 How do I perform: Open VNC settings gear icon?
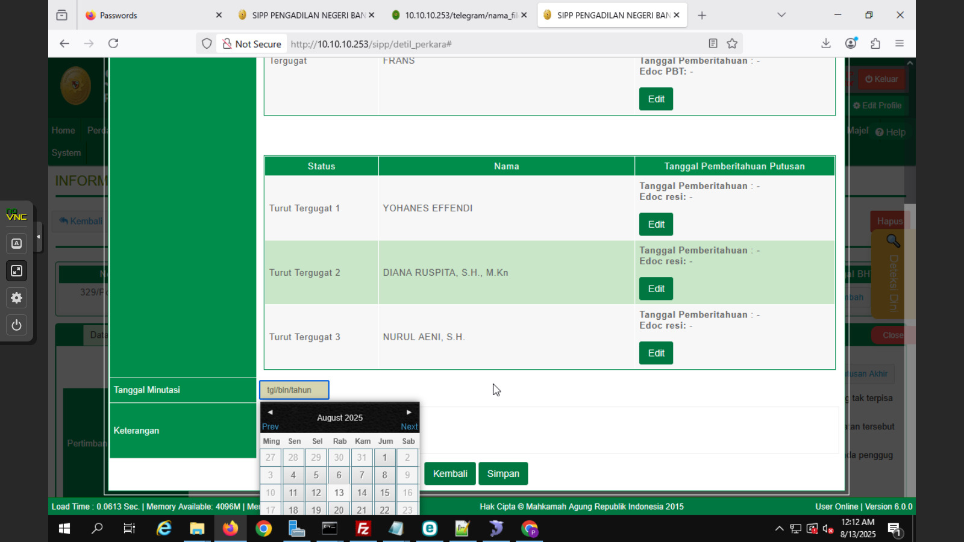click(16, 298)
